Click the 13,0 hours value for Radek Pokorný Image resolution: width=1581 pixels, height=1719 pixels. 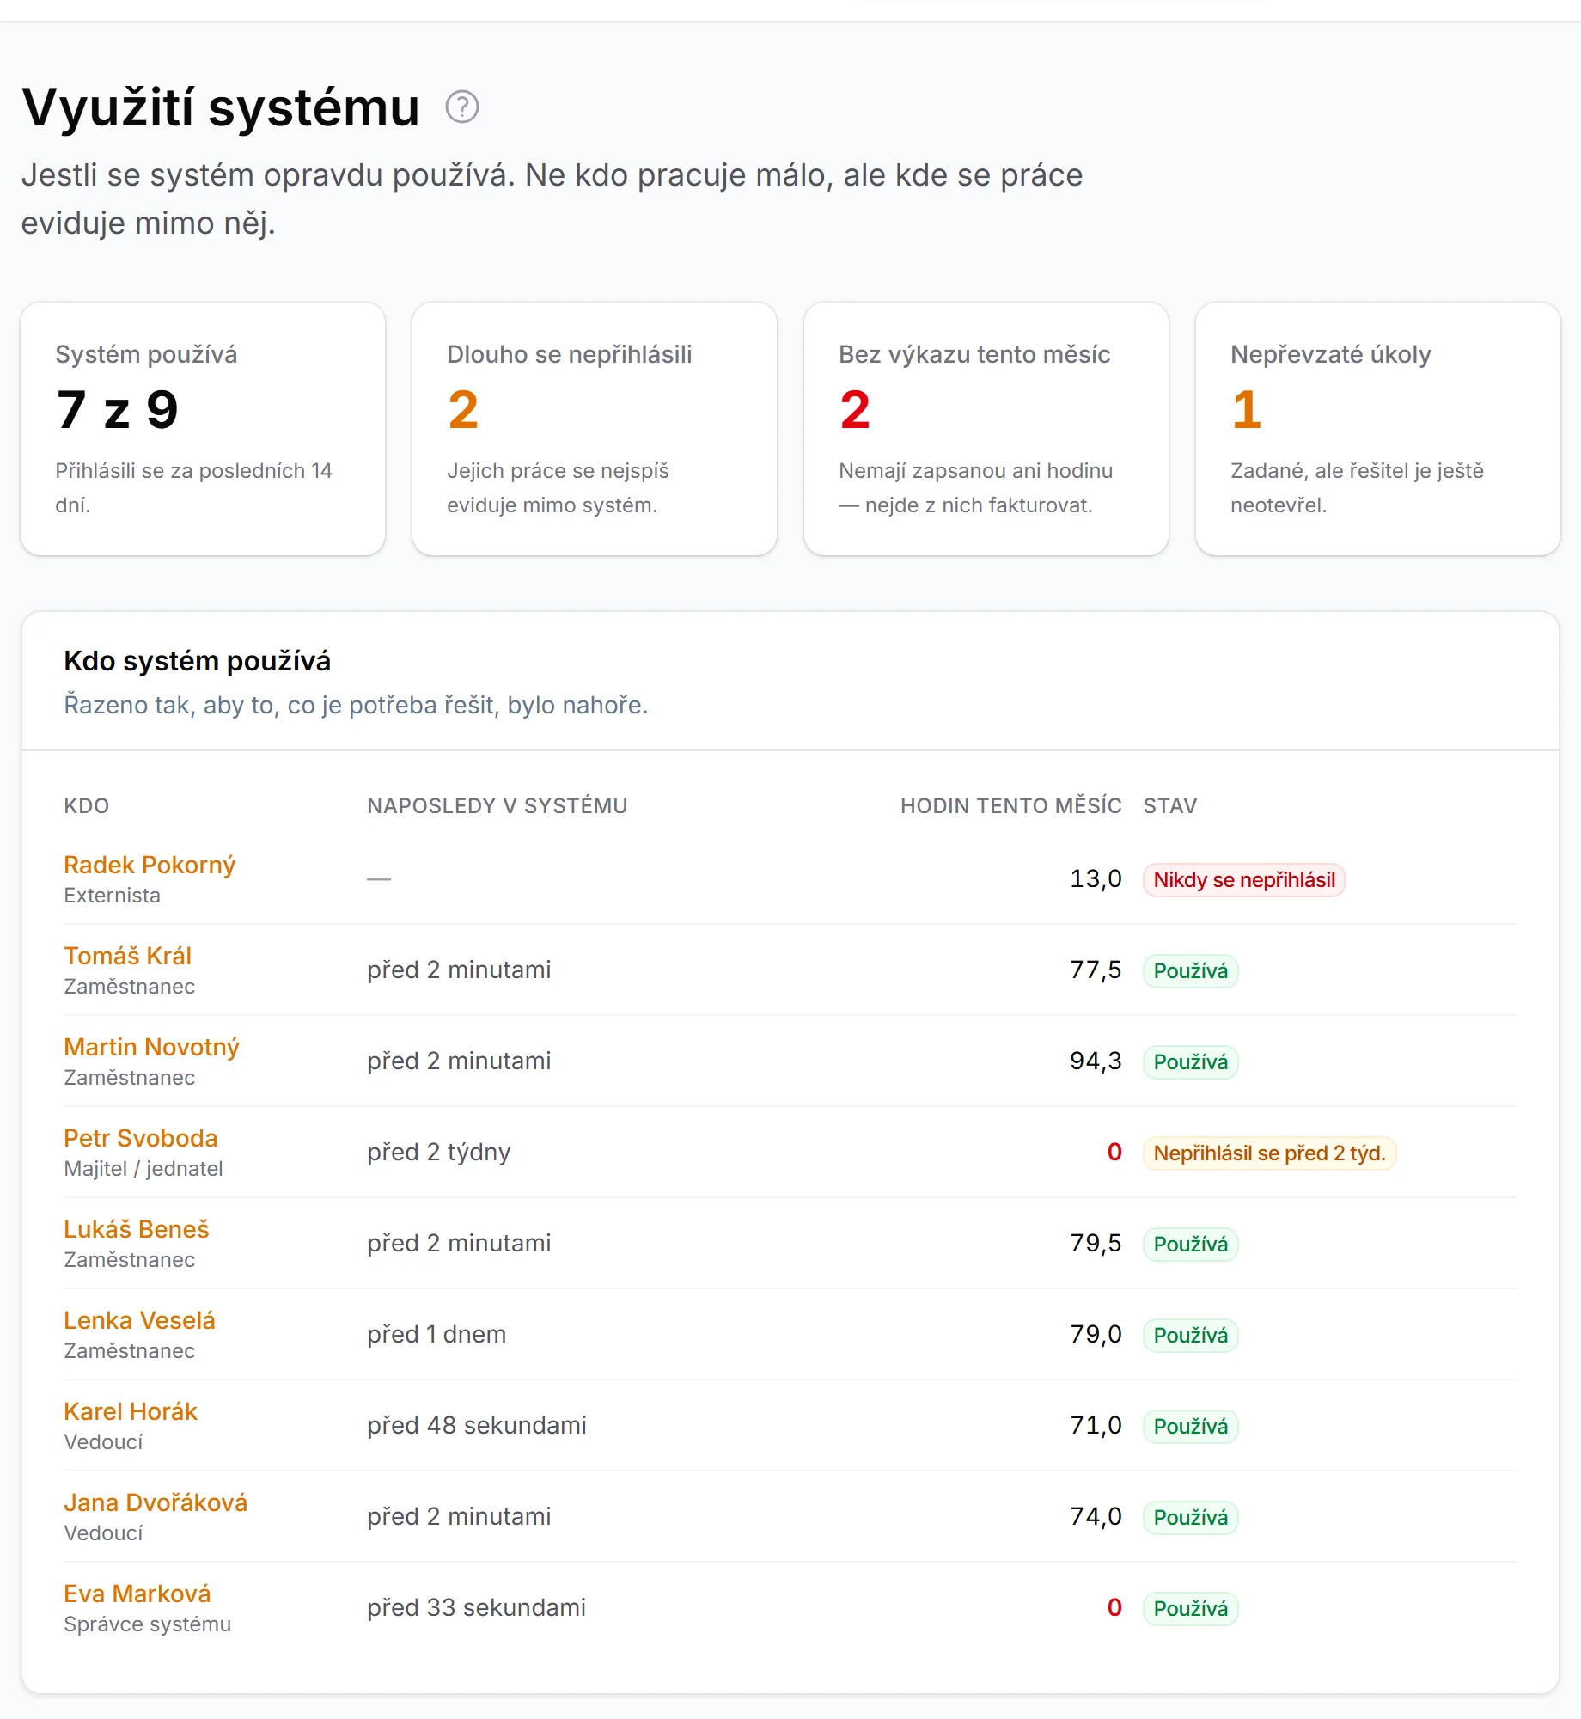tap(1096, 879)
